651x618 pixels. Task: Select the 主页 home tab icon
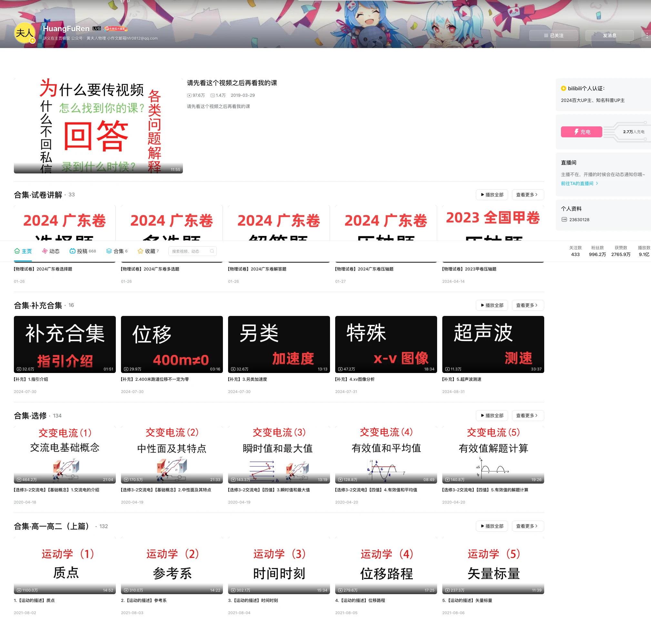click(17, 251)
